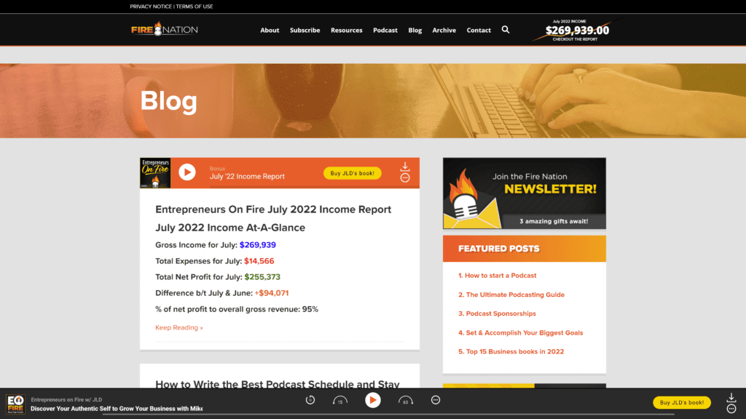Open the site search magnifier icon

tap(506, 29)
